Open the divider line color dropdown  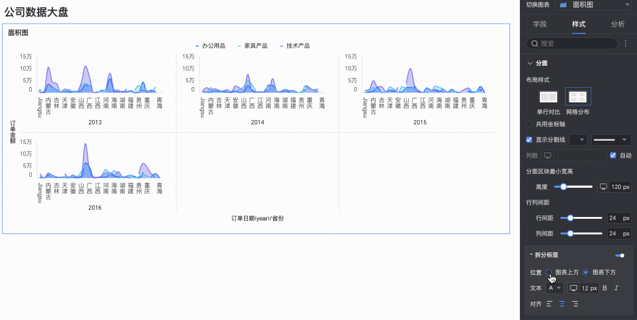click(578, 140)
